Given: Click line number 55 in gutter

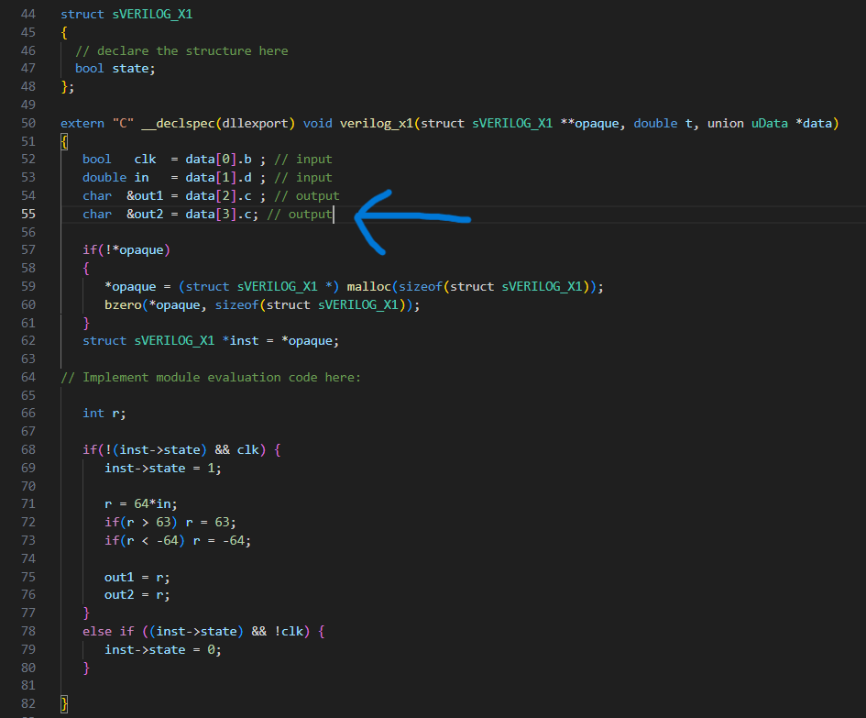Looking at the screenshot, I should click(27, 214).
